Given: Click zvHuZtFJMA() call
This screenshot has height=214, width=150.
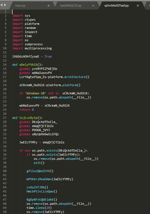Looking at the screenshot, I should (37, 187).
